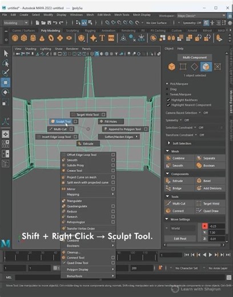Click the play forwards button

coord(210,255)
